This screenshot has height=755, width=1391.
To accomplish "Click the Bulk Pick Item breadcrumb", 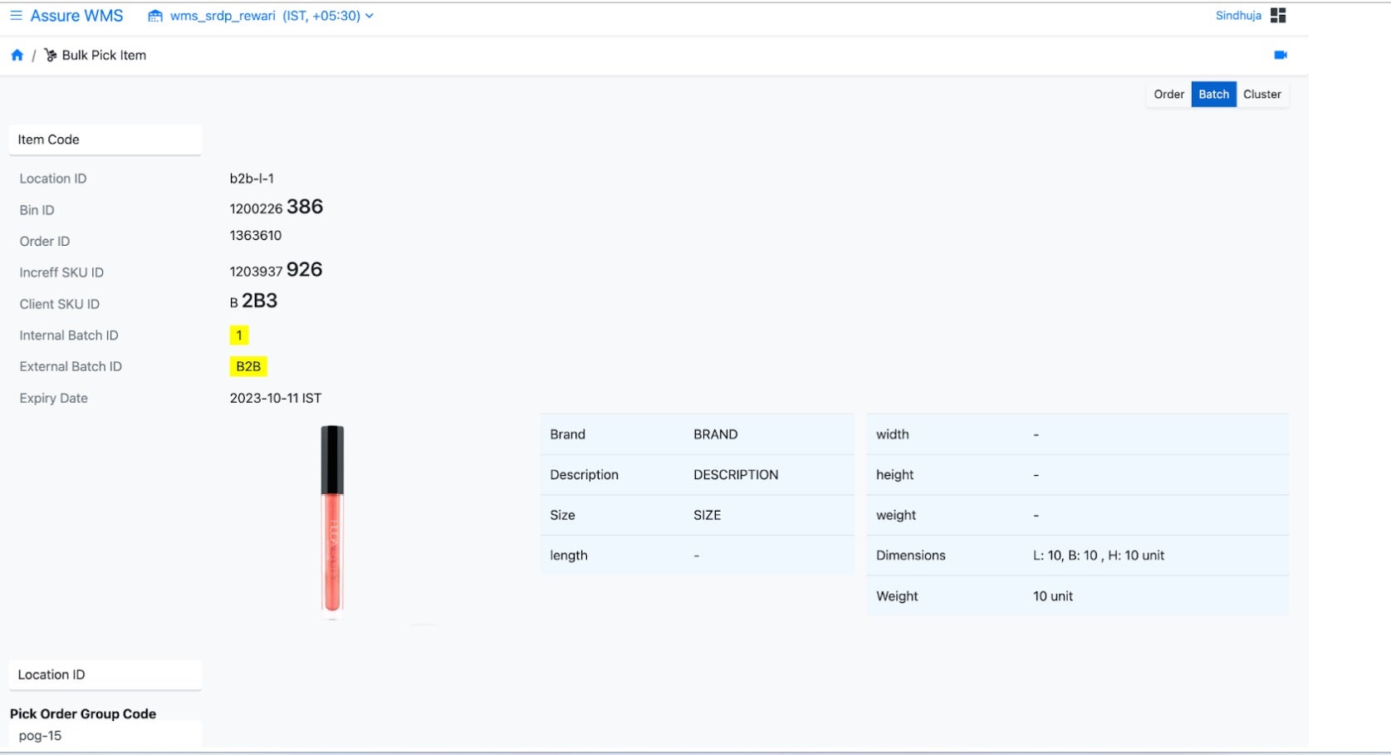I will point(104,56).
